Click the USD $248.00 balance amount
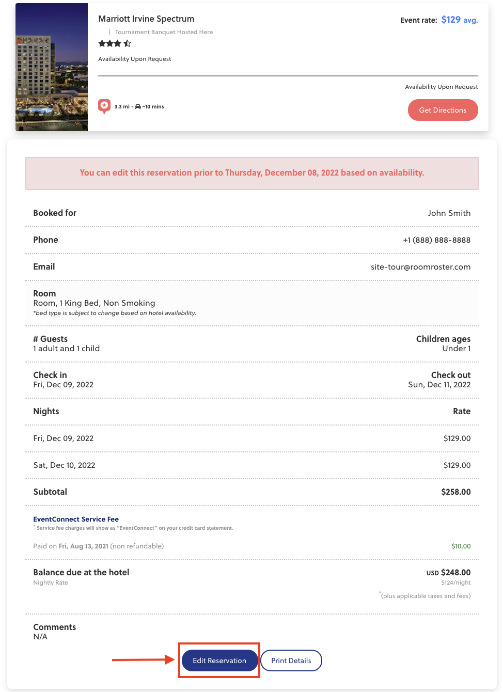 tap(448, 572)
